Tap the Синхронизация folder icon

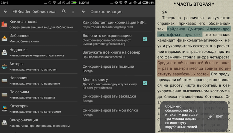tap(5, 122)
